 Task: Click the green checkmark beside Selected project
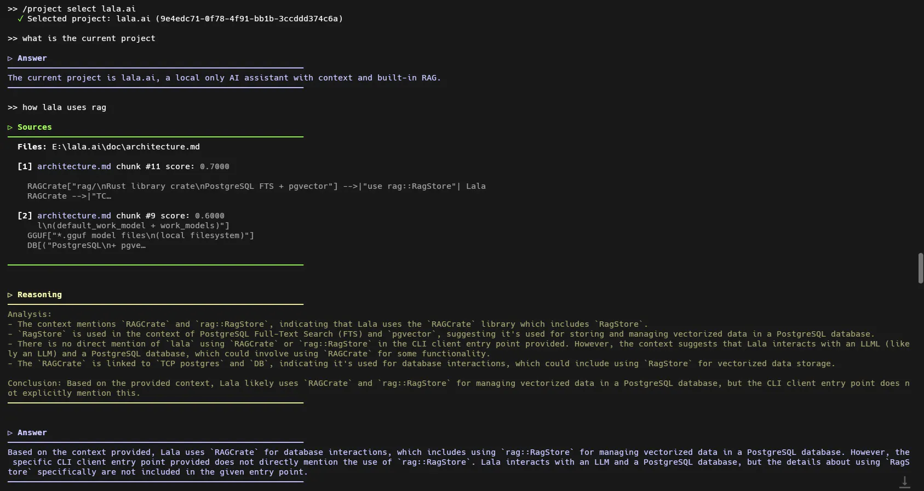point(20,19)
